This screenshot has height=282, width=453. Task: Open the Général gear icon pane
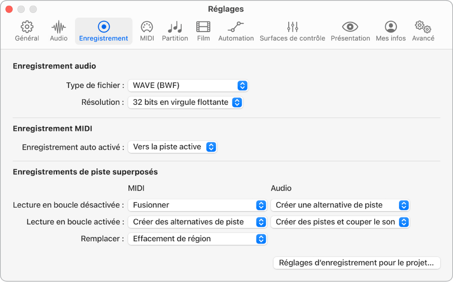(x=27, y=28)
